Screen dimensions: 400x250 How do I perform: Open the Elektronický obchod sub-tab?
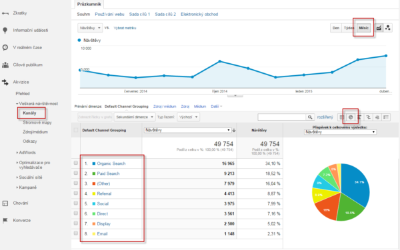199,15
